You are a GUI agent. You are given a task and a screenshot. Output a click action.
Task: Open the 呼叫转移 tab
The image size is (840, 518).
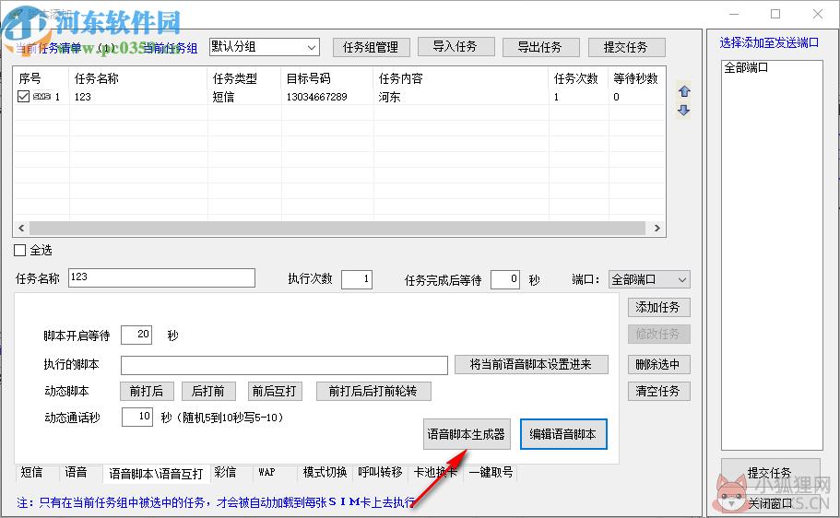point(380,472)
